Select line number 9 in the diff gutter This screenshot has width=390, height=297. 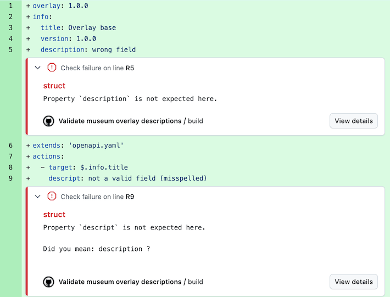(10, 178)
